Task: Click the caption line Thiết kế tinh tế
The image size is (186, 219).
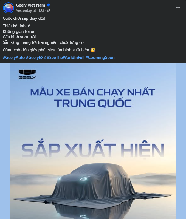Action: tap(17, 26)
